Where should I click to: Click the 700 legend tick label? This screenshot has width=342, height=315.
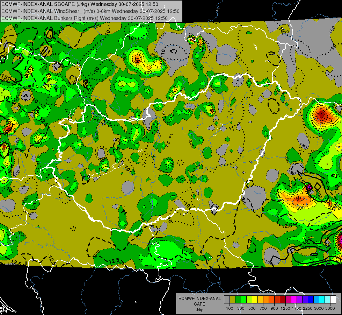(x=263, y=308)
